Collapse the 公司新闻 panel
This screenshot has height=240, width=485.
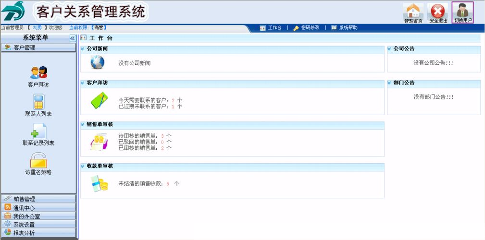point(82,49)
